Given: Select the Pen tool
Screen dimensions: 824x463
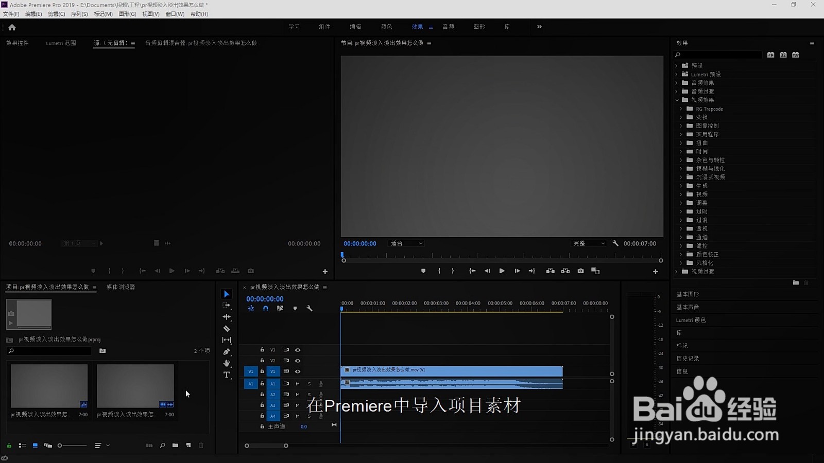Looking at the screenshot, I should click(x=227, y=352).
